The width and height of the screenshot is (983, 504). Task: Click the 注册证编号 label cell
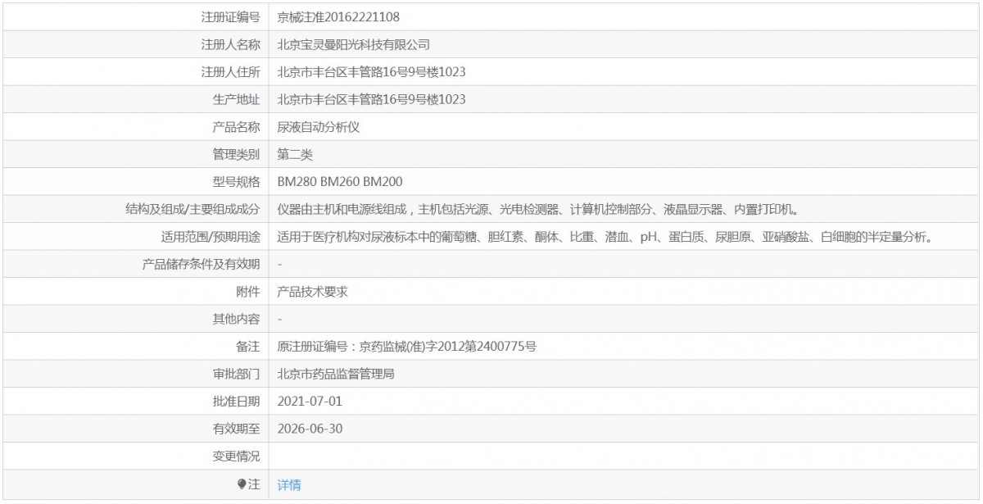tap(231, 16)
